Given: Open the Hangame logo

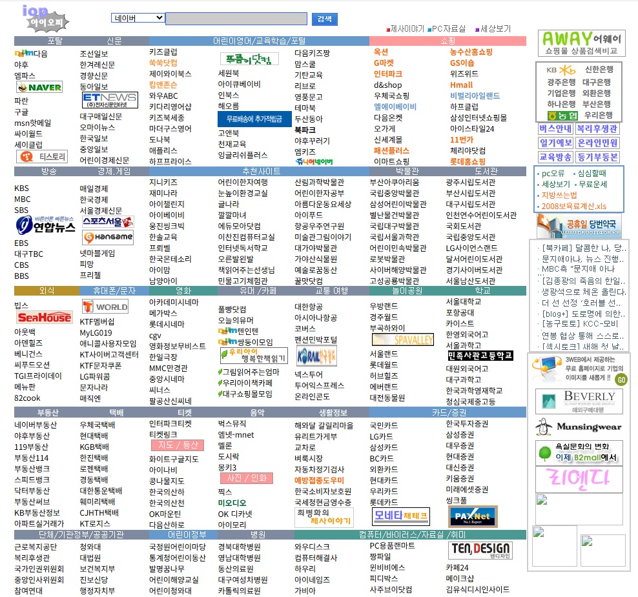Looking at the screenshot, I should [108, 237].
